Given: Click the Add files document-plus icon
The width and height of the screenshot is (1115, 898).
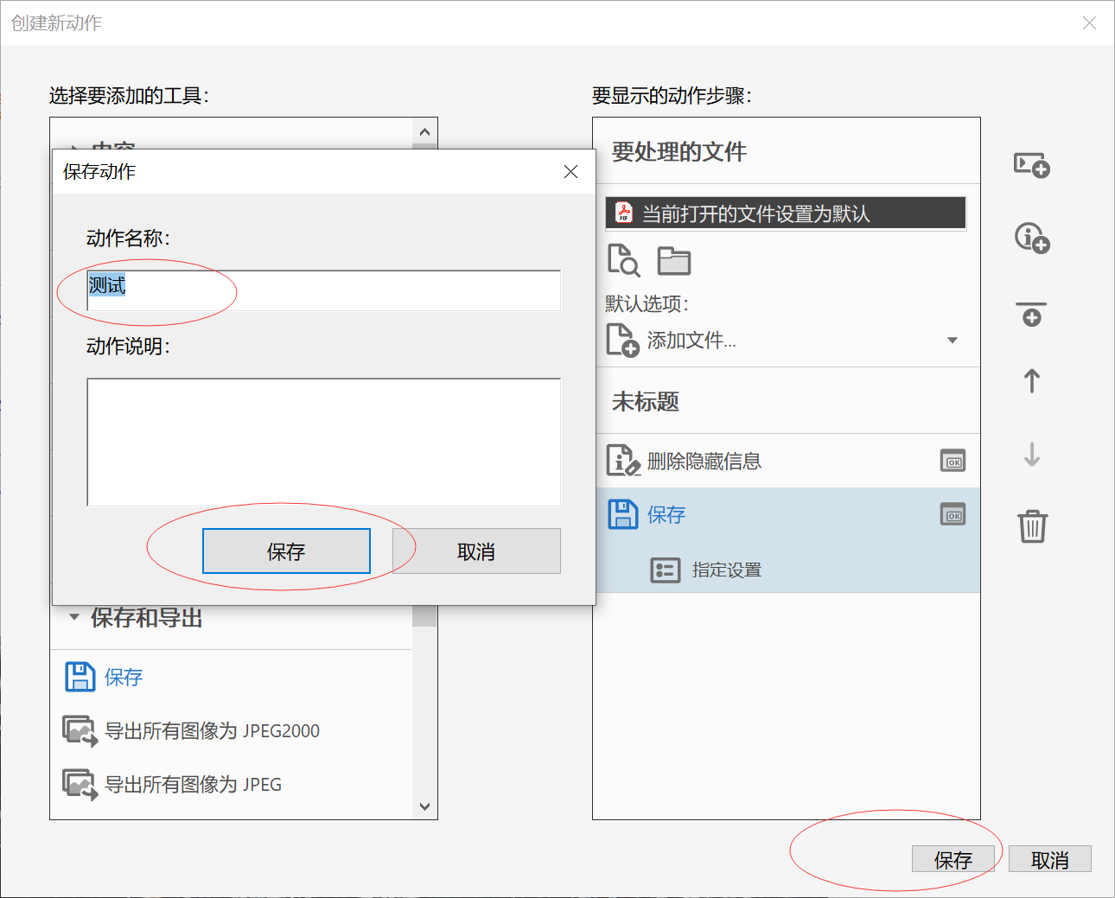Looking at the screenshot, I should (x=622, y=340).
